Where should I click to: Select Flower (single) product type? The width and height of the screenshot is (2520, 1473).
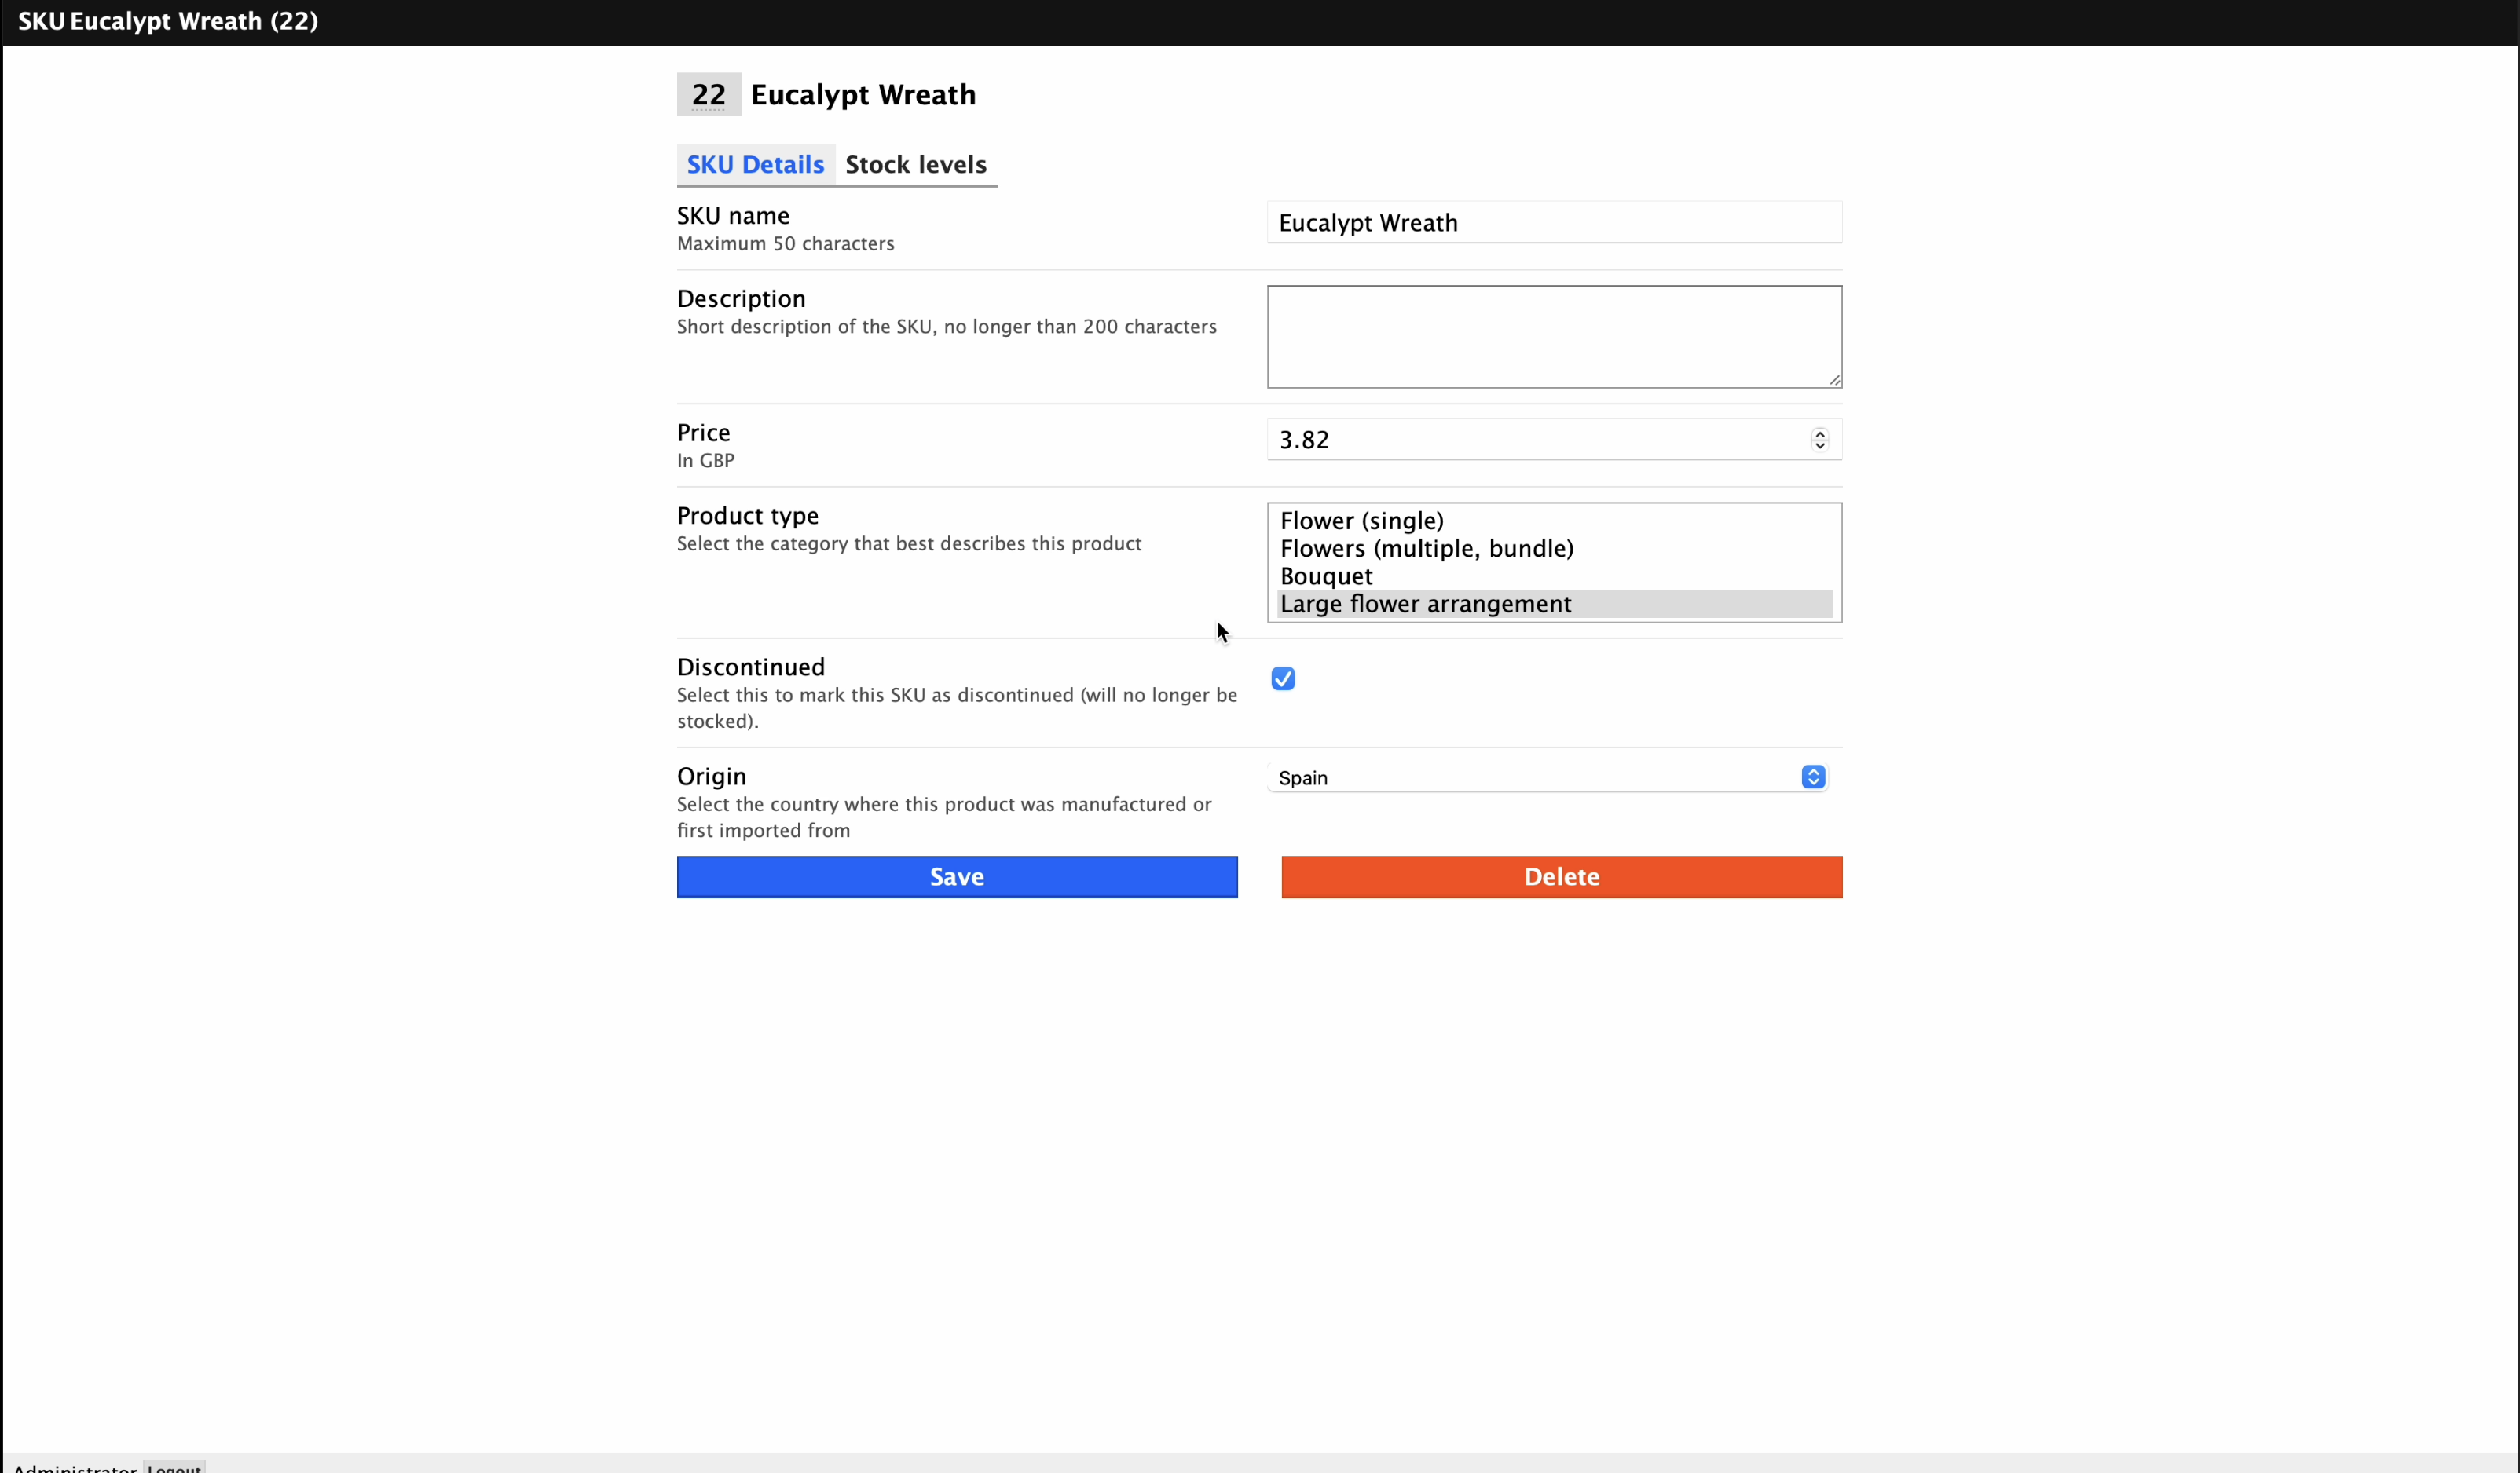click(1361, 521)
